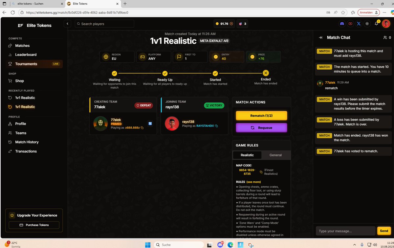
Task: Click the 77alek player name link
Action: pos(116,120)
